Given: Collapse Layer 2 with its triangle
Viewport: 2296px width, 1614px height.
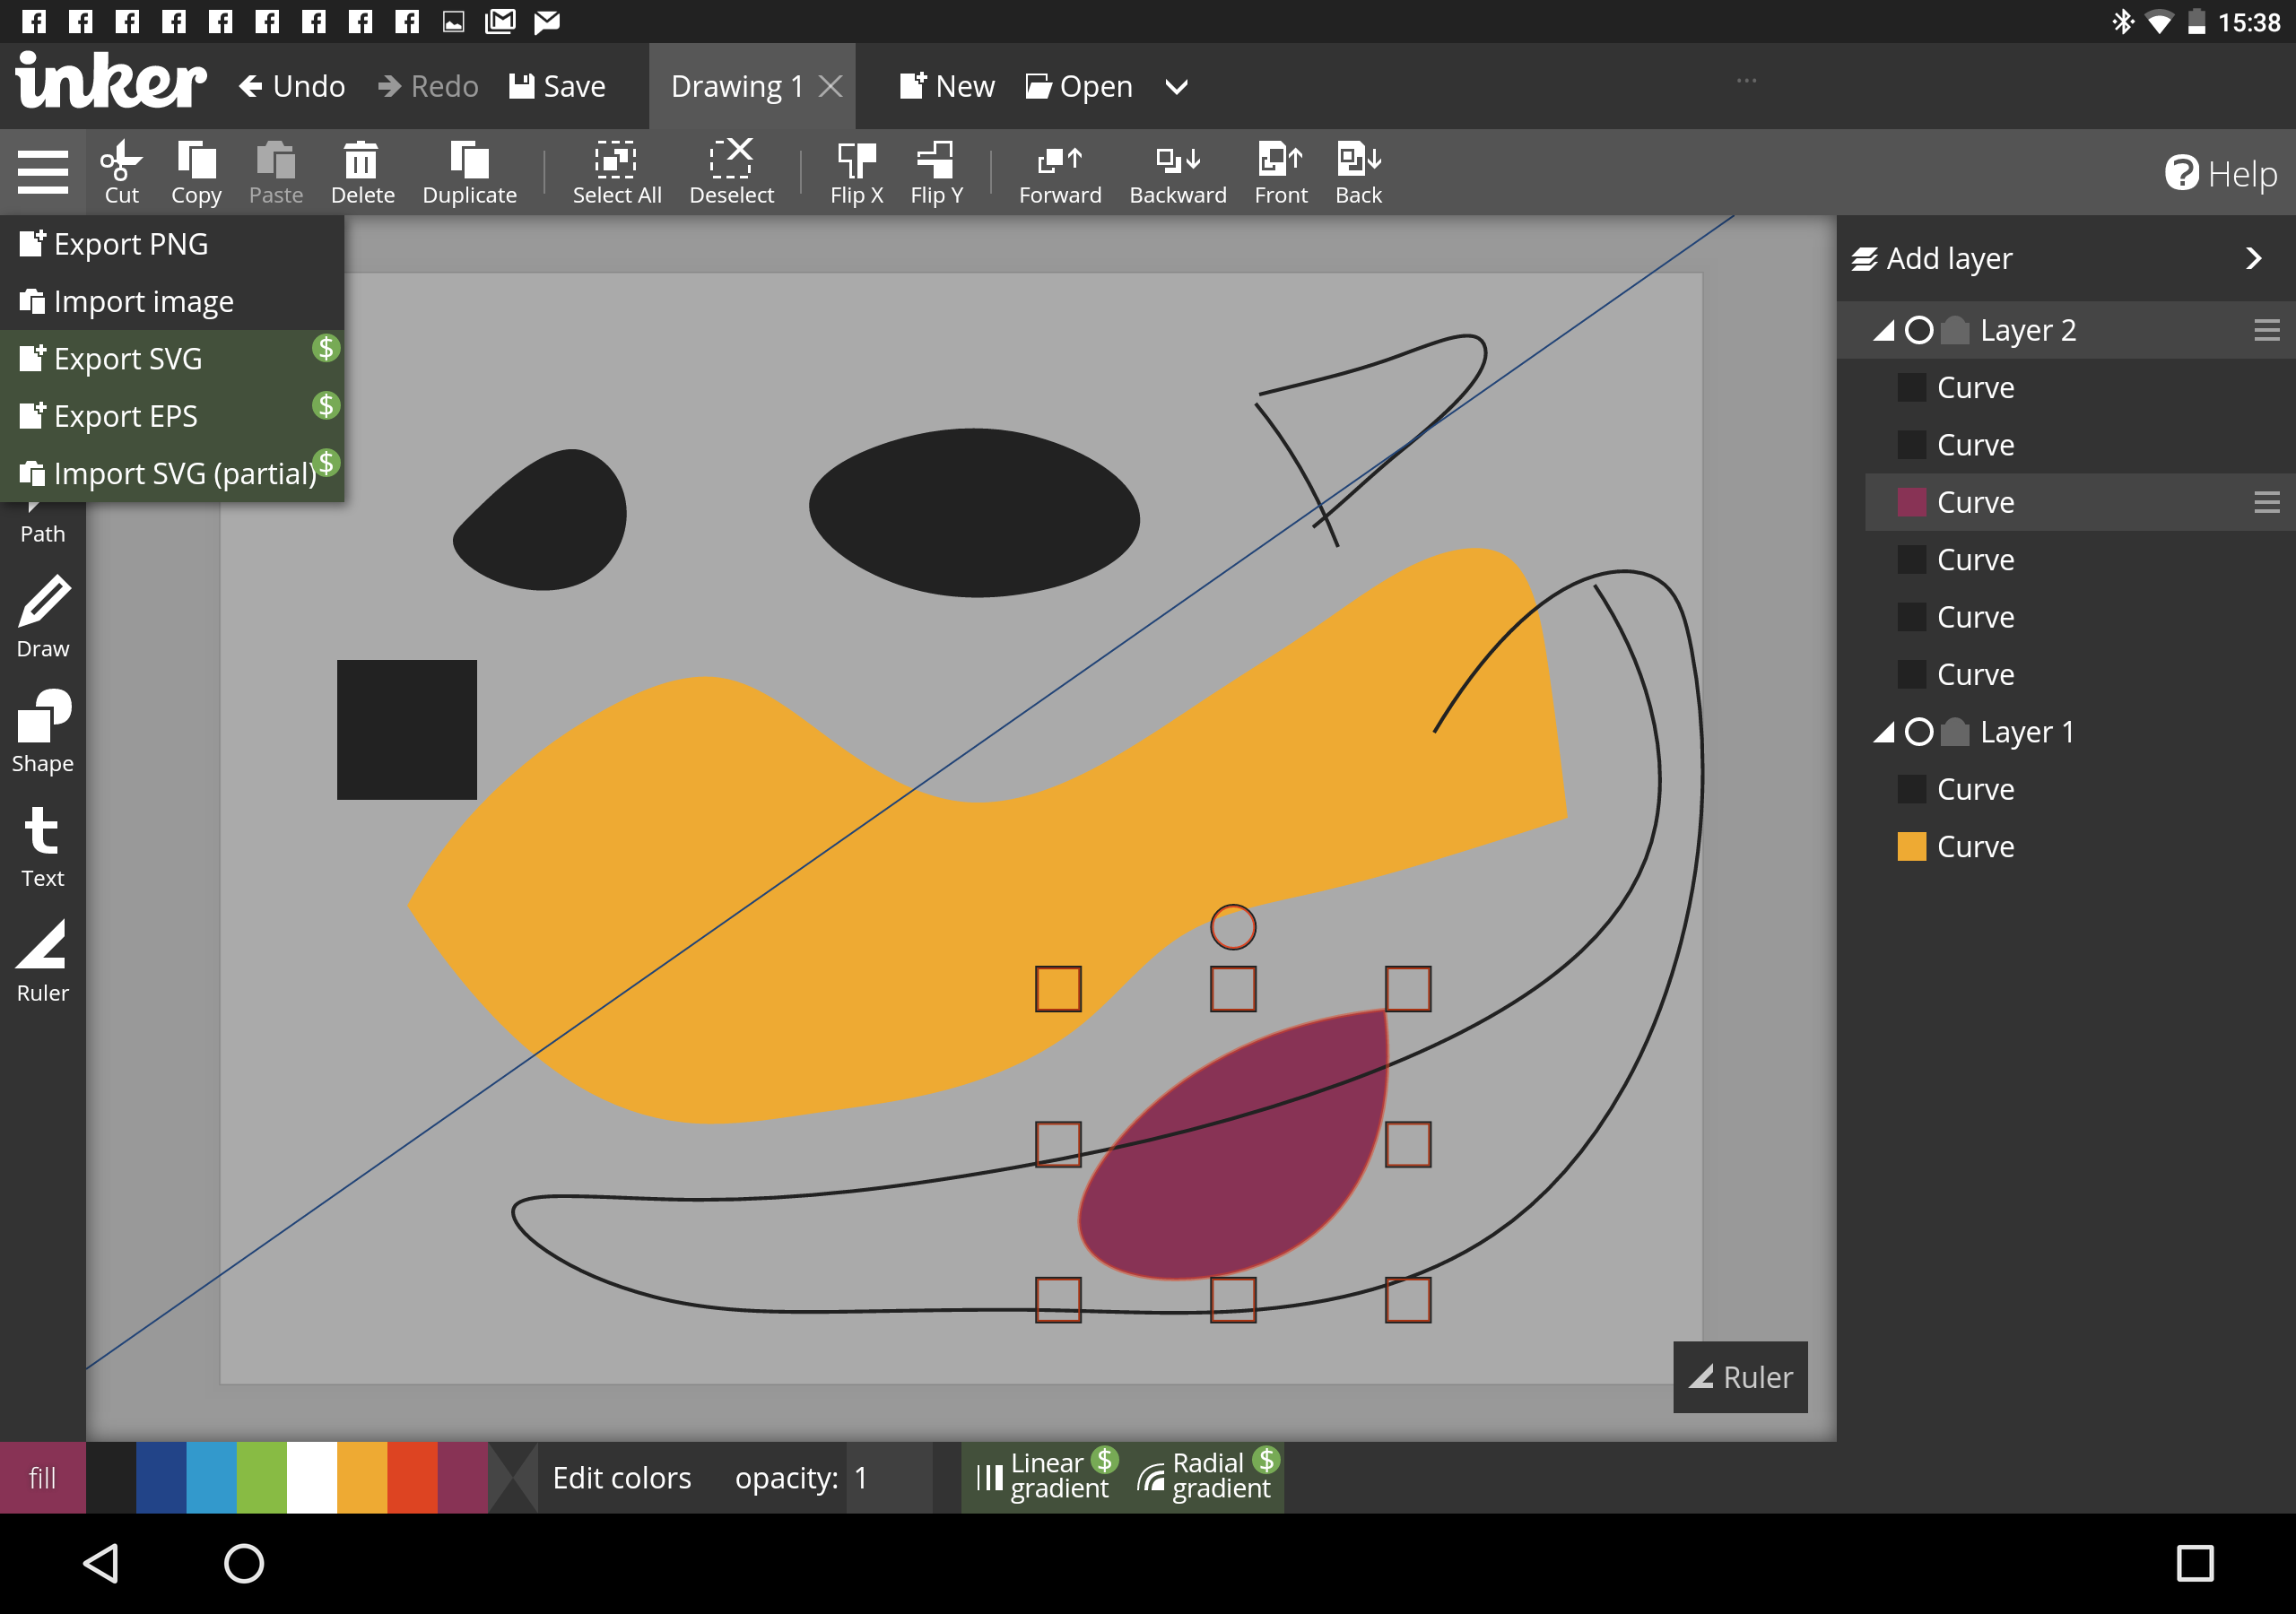Looking at the screenshot, I should point(1883,331).
